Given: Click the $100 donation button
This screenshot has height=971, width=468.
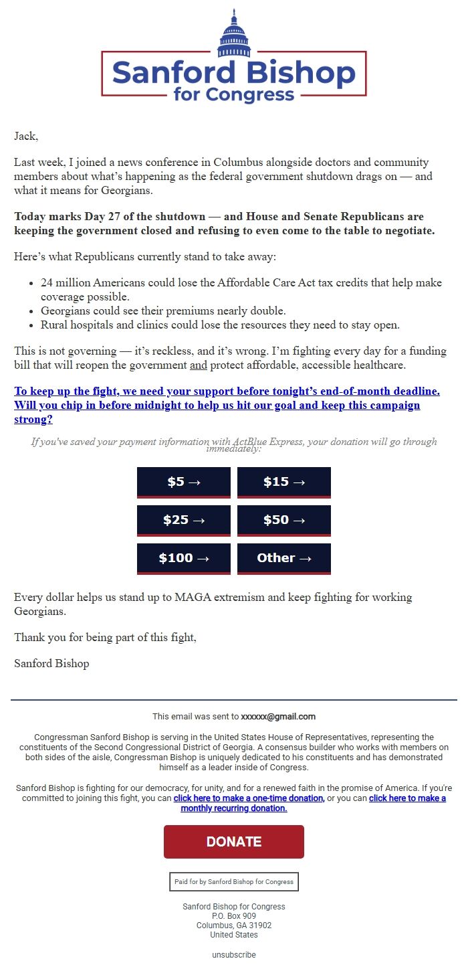Looking at the screenshot, I should coord(183,558).
